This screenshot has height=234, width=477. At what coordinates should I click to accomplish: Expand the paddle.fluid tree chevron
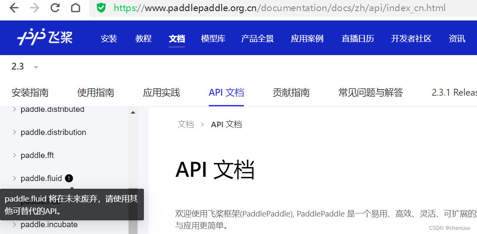click(x=14, y=178)
